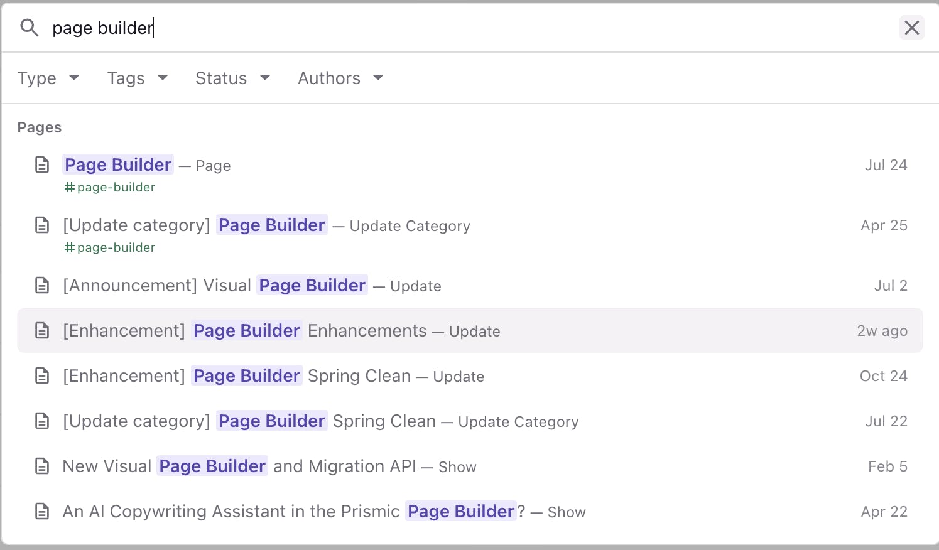Open the Page Builder — Page result
The height and width of the screenshot is (550, 939).
(119, 165)
